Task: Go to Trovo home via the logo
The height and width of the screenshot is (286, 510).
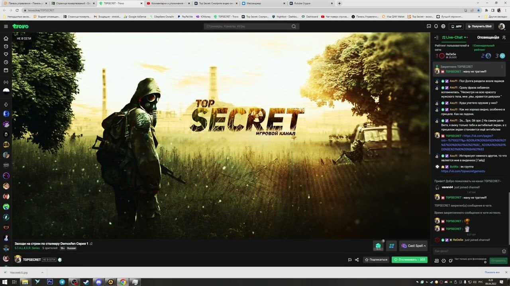Action: [x=20, y=26]
